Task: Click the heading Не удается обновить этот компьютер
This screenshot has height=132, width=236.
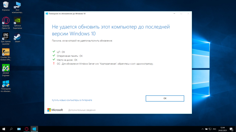Action: (111, 30)
